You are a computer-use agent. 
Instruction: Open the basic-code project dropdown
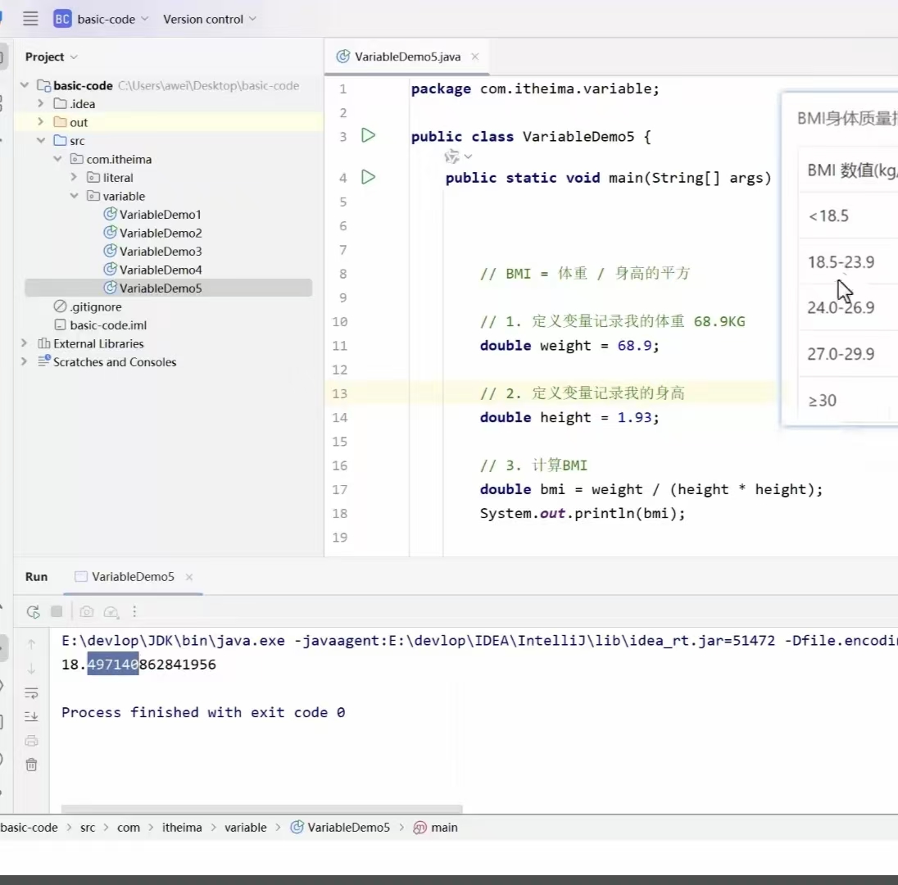(x=102, y=19)
